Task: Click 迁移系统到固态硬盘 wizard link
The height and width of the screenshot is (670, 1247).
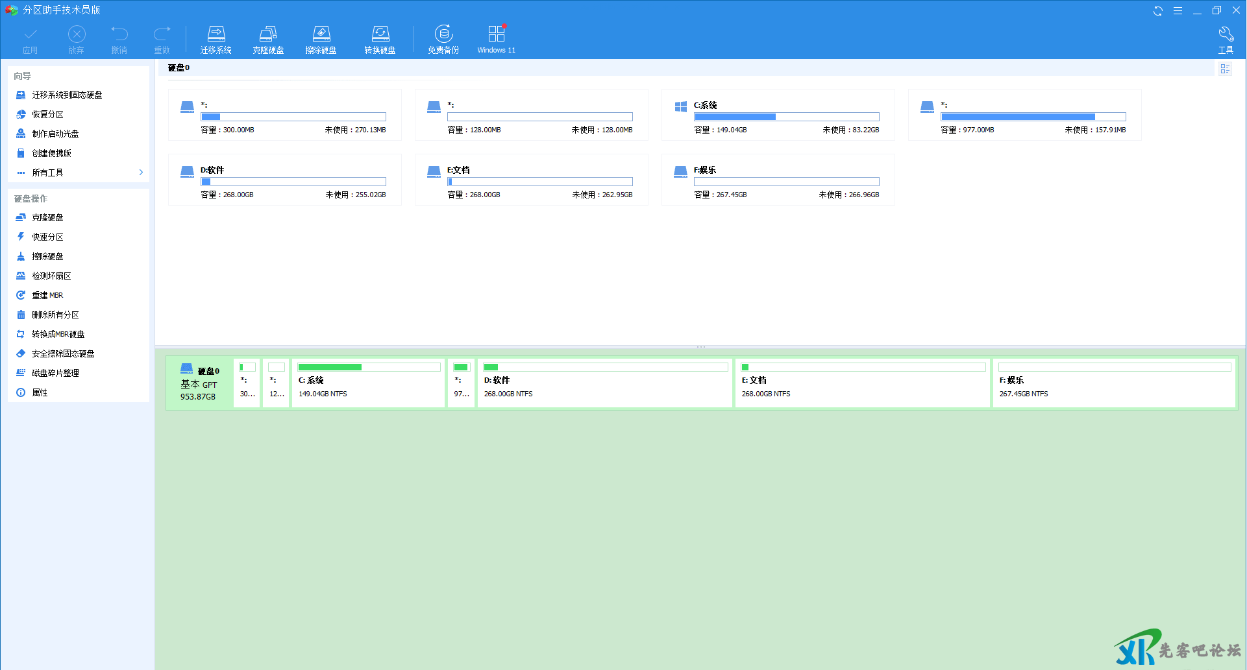Action: coord(67,95)
